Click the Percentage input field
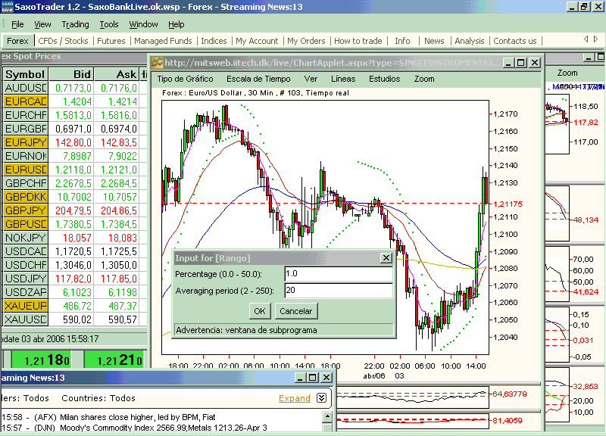This screenshot has width=606, height=436. coord(339,274)
